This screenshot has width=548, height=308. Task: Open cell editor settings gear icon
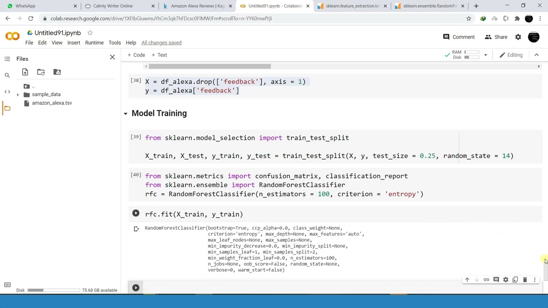pyautogui.click(x=506, y=280)
